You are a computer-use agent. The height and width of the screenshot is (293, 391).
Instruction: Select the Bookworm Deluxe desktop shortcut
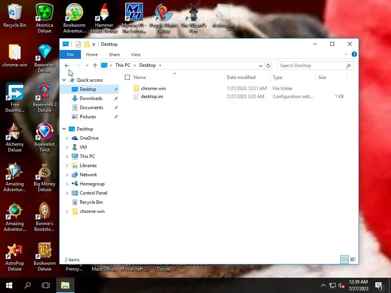pyautogui.click(x=44, y=257)
